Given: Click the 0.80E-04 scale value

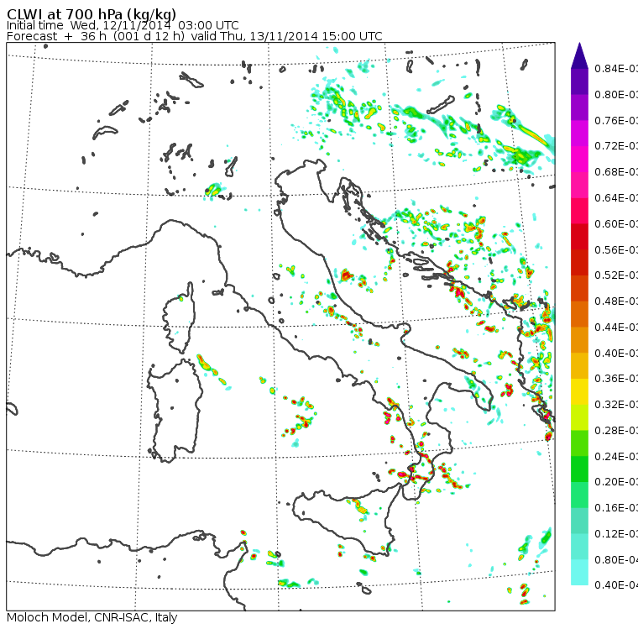Looking at the screenshot, I should point(616,560).
